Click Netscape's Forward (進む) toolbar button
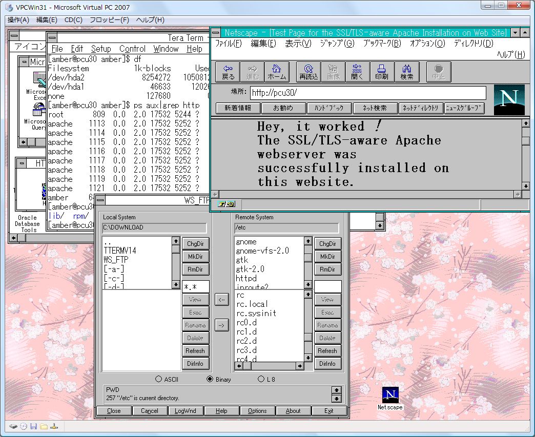 click(253, 72)
